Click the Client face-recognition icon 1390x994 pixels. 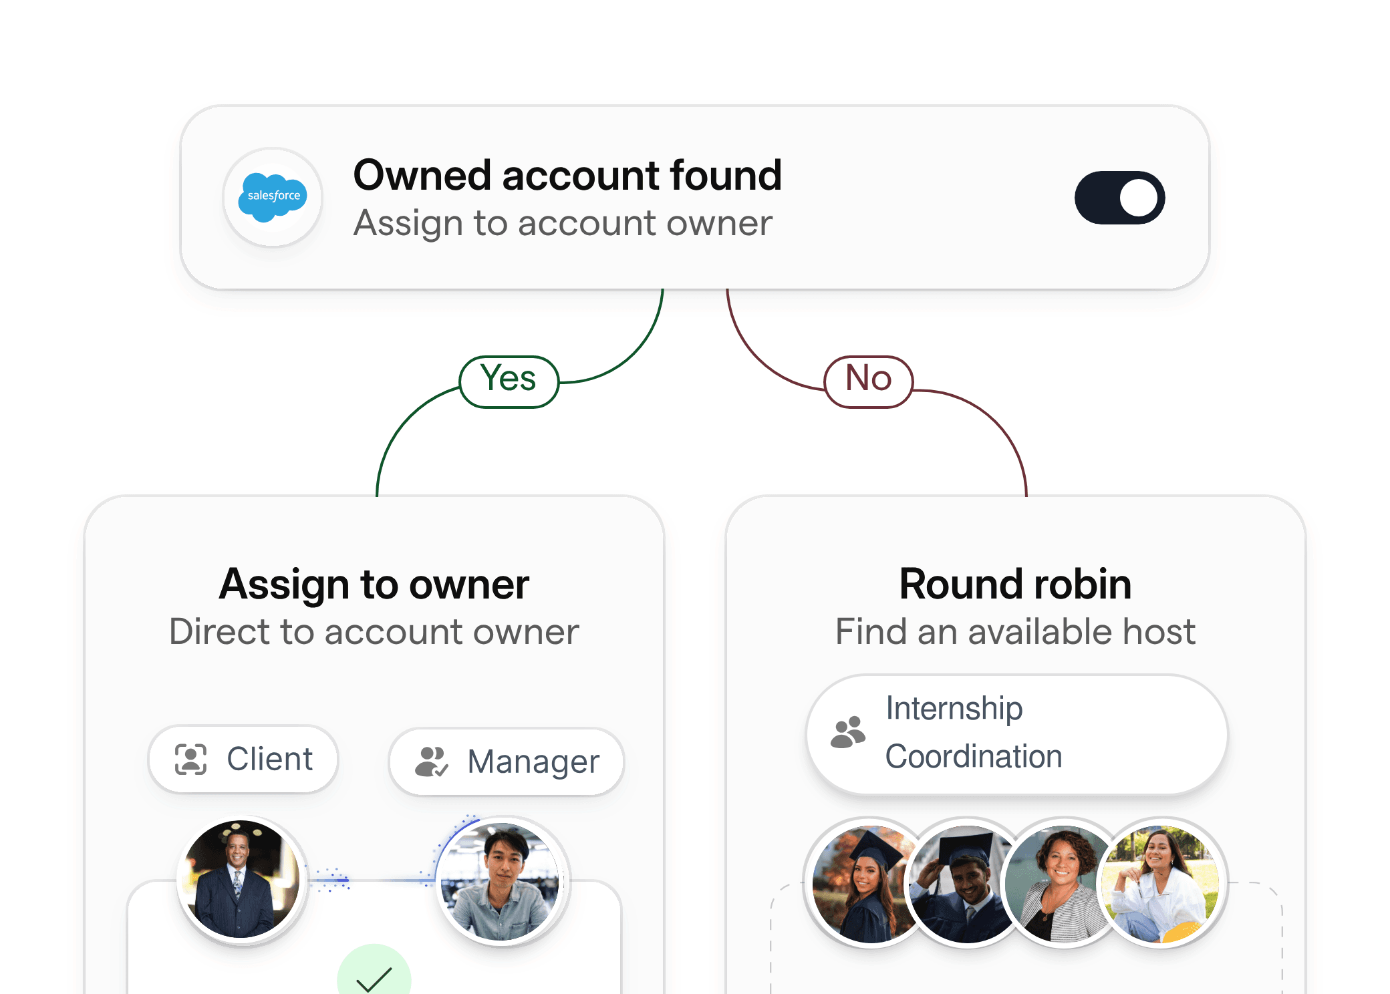(x=190, y=759)
